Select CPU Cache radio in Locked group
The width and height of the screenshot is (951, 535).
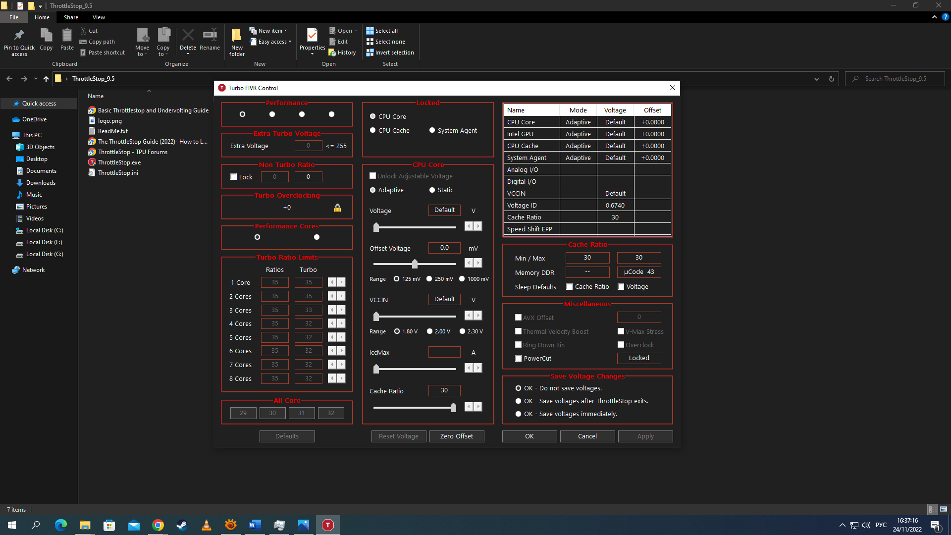coord(373,130)
